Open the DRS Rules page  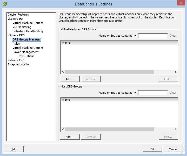16,44
